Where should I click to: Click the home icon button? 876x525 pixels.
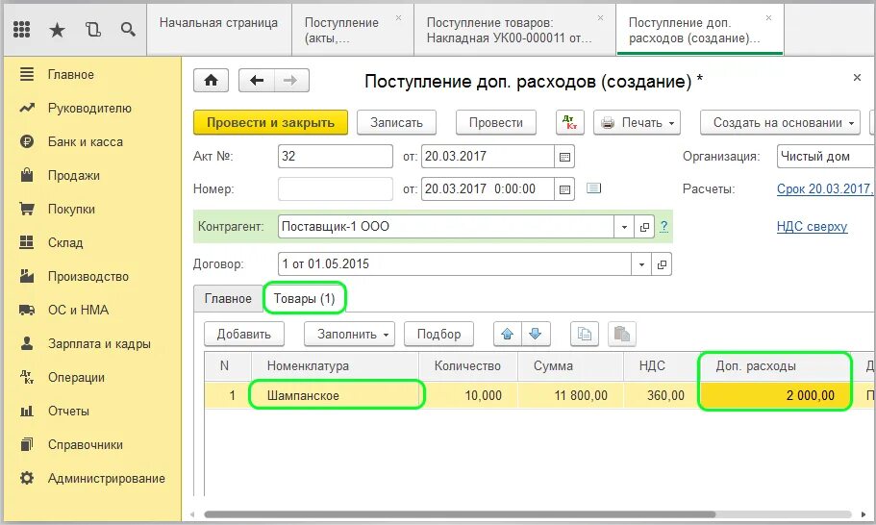[211, 81]
